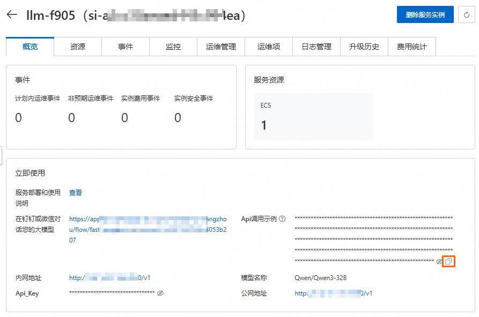
Task: Open the 事件 tab
Action: [126, 47]
